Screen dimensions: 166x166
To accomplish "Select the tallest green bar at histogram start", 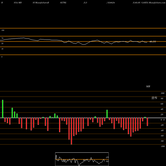I will pyautogui.click(x=3, y=109).
